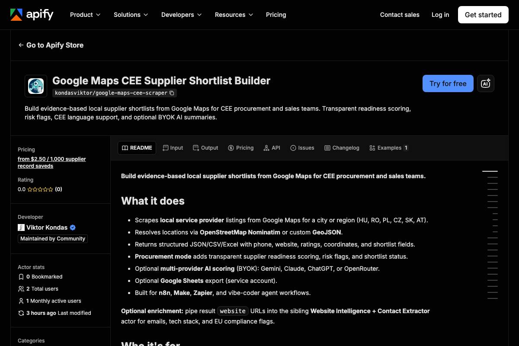Open the Issues tab
The width and height of the screenshot is (519, 346).
click(302, 148)
